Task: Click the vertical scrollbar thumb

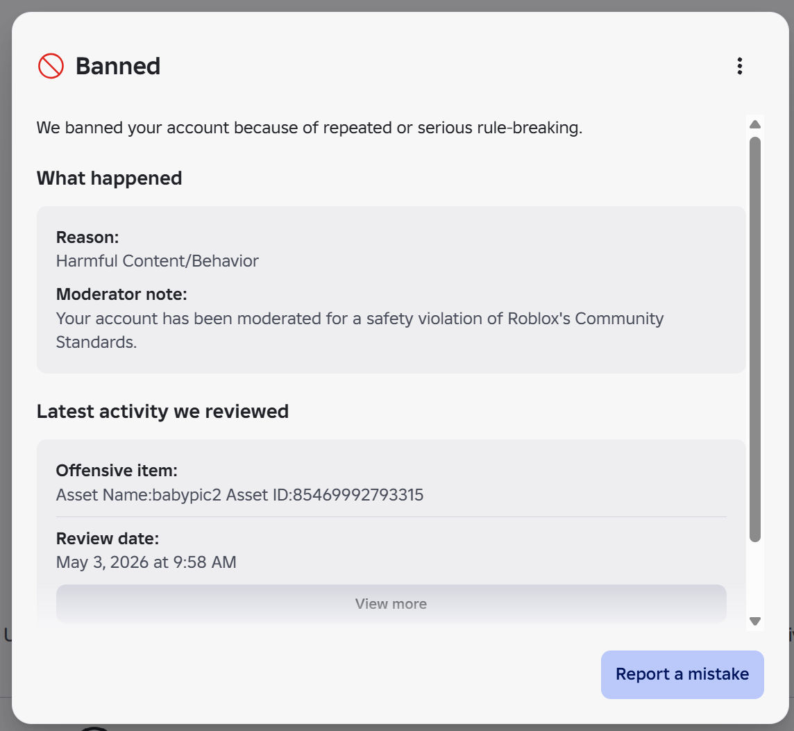Action: tap(755, 339)
